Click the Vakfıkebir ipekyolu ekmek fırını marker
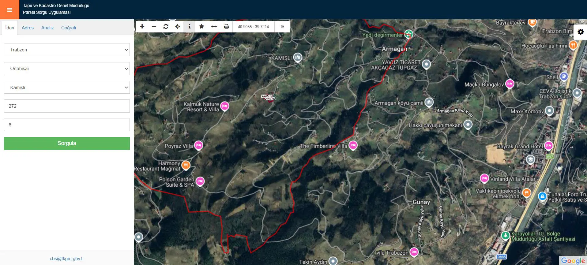The width and height of the screenshot is (587, 265). tap(527, 193)
